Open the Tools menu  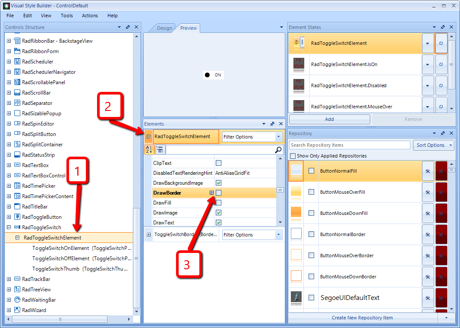pyautogui.click(x=66, y=16)
